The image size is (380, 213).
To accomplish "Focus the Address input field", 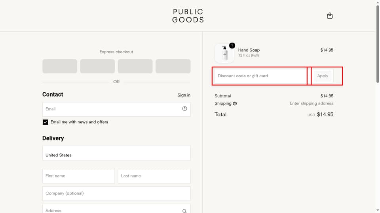I will point(116,209).
